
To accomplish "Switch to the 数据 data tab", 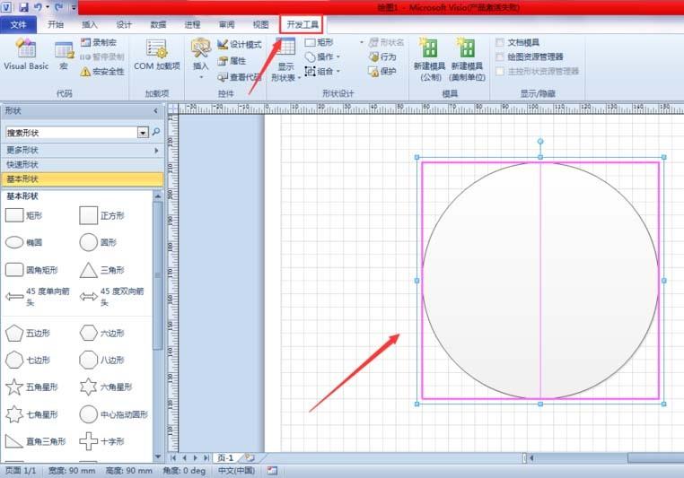I will point(158,24).
